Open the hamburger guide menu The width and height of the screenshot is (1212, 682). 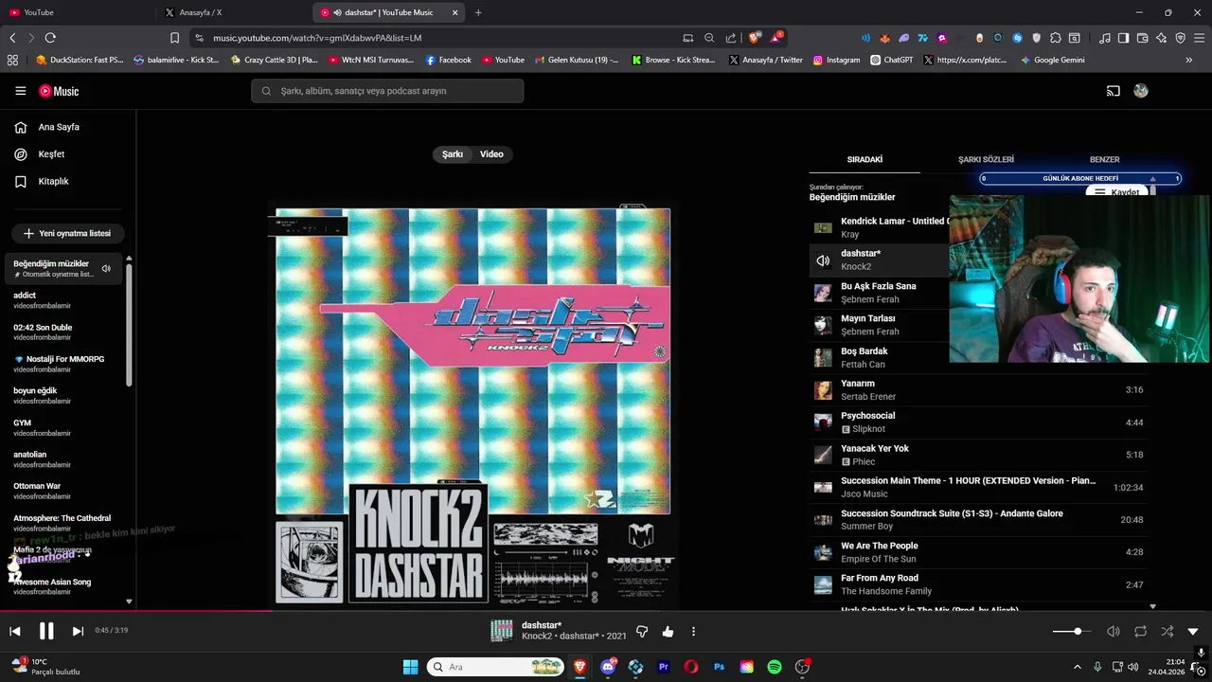20,91
